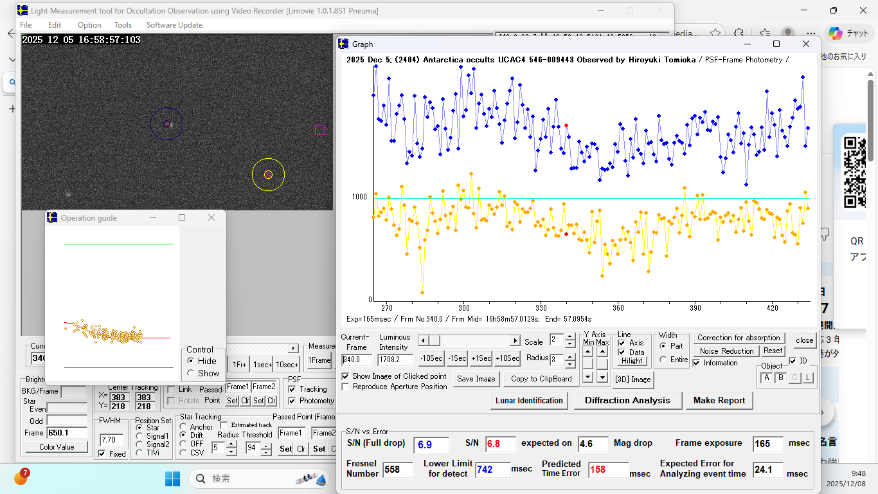Viewport: 878px width, 494px height.
Task: Click the Graph window title icon
Action: pos(343,44)
